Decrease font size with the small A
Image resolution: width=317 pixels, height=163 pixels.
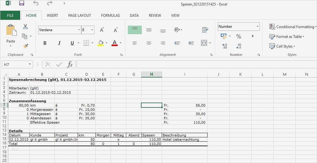(x=116, y=30)
